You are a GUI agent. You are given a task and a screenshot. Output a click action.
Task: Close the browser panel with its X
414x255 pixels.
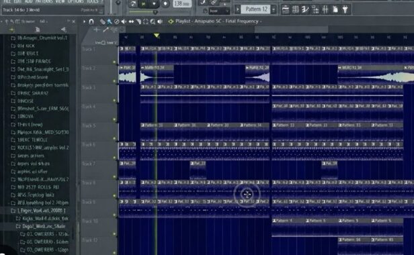point(74,21)
